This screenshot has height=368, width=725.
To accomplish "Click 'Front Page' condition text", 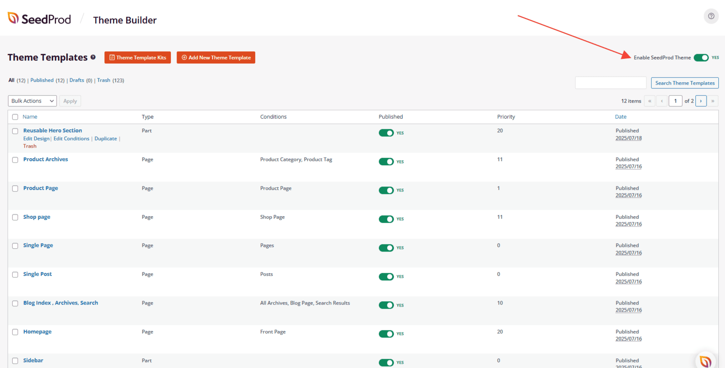I will coord(273,332).
